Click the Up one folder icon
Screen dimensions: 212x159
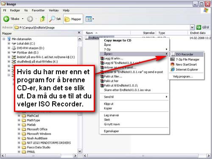(x=42, y=19)
